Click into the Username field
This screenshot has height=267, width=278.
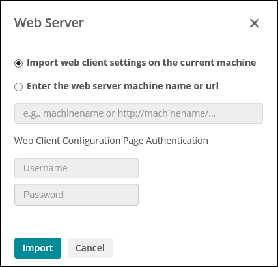[76, 168]
